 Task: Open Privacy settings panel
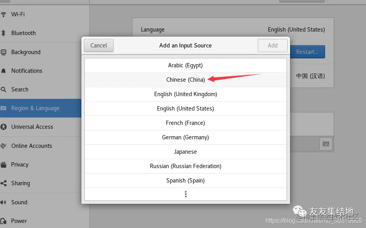click(x=41, y=165)
